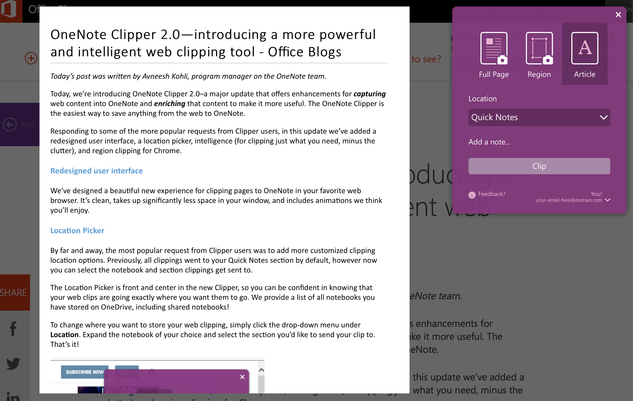Screen dimensions: 633x401
Task: Click the Add a note input field
Action: pos(539,142)
